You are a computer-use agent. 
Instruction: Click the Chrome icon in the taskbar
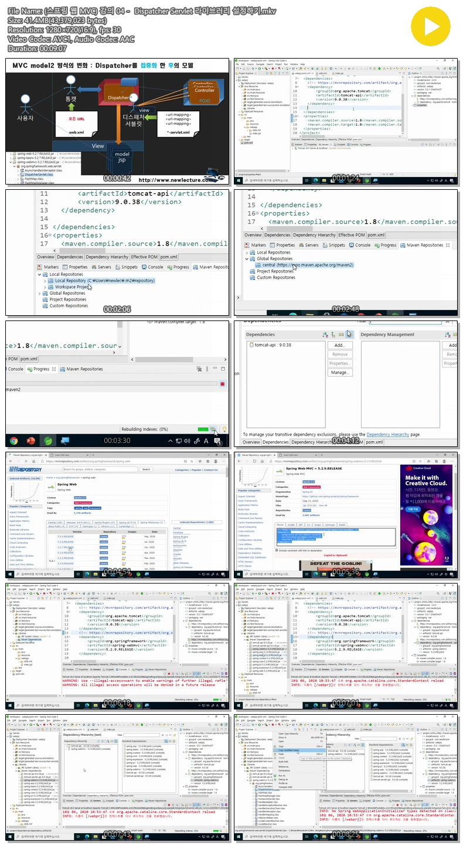pyautogui.click(x=14, y=441)
